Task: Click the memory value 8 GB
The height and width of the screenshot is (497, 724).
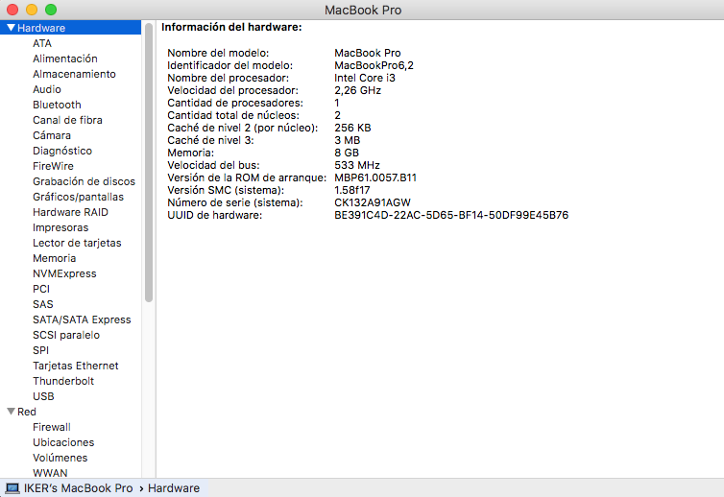Action: (347, 153)
